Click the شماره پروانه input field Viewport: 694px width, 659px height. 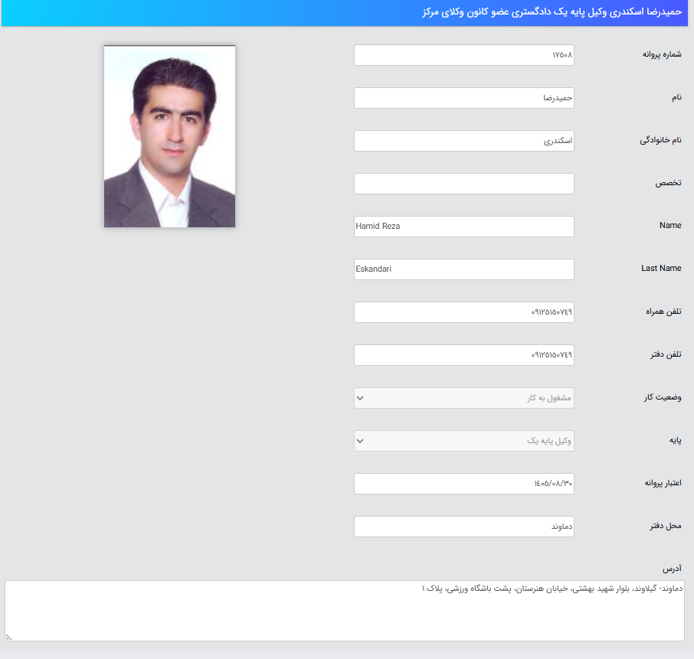(x=463, y=55)
